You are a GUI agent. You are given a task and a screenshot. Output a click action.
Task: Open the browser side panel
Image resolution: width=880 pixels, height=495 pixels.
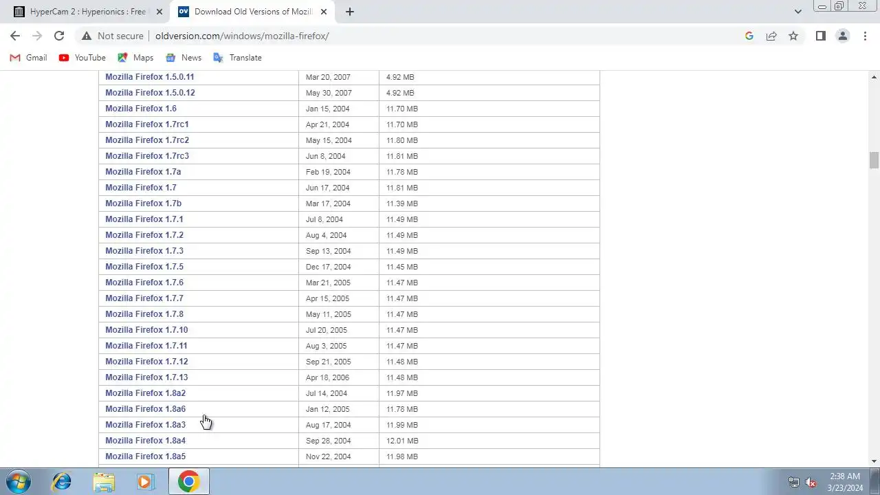pos(820,36)
